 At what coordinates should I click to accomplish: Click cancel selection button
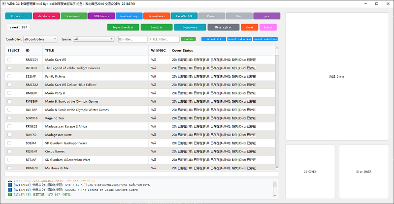(265, 39)
